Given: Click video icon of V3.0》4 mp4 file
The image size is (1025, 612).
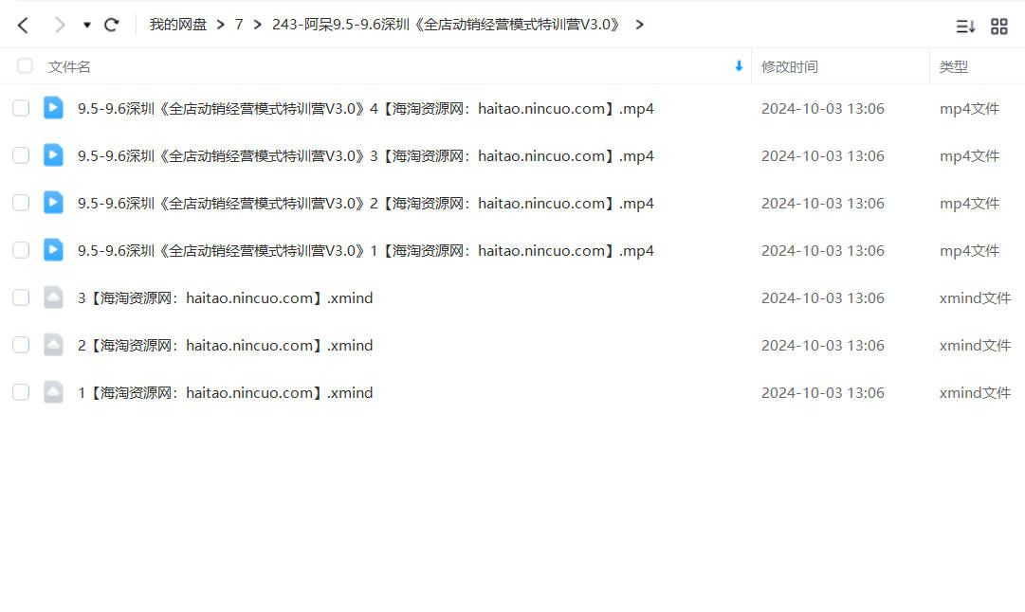Looking at the screenshot, I should [54, 108].
